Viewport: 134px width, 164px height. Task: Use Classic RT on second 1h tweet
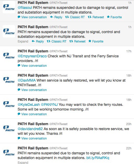pos(57,41)
